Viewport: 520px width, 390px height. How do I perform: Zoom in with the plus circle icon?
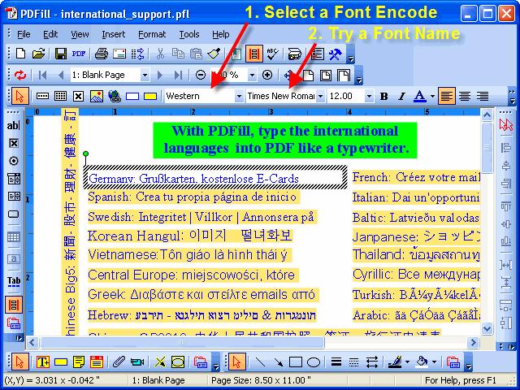tap(267, 75)
